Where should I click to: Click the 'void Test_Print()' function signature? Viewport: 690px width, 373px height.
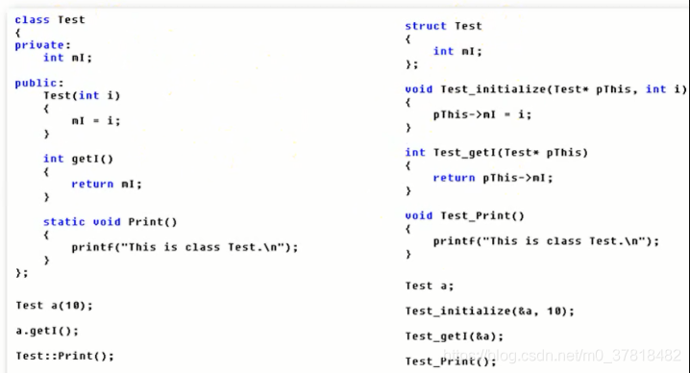click(x=465, y=215)
